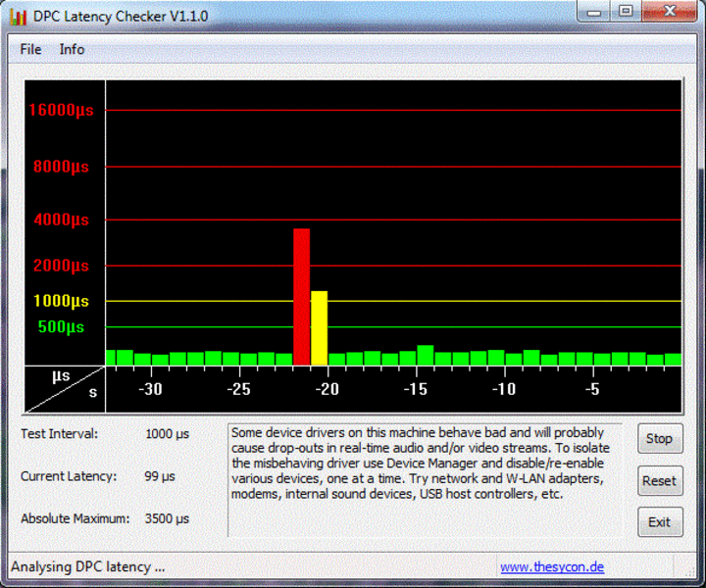This screenshot has width=706, height=588.
Task: Click the 8000µs axis label
Action: pos(61,167)
